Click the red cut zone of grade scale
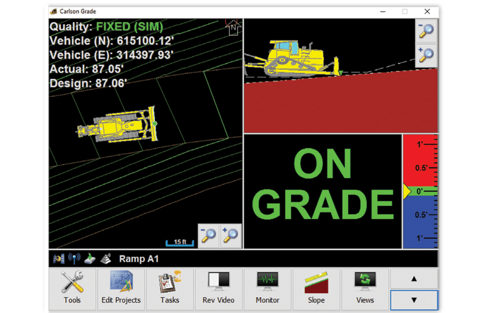The width and height of the screenshot is (486, 313). (x=421, y=161)
